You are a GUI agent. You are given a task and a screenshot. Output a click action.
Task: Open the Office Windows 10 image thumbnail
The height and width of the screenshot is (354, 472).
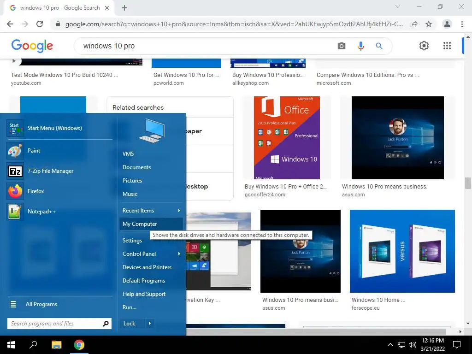click(x=287, y=138)
